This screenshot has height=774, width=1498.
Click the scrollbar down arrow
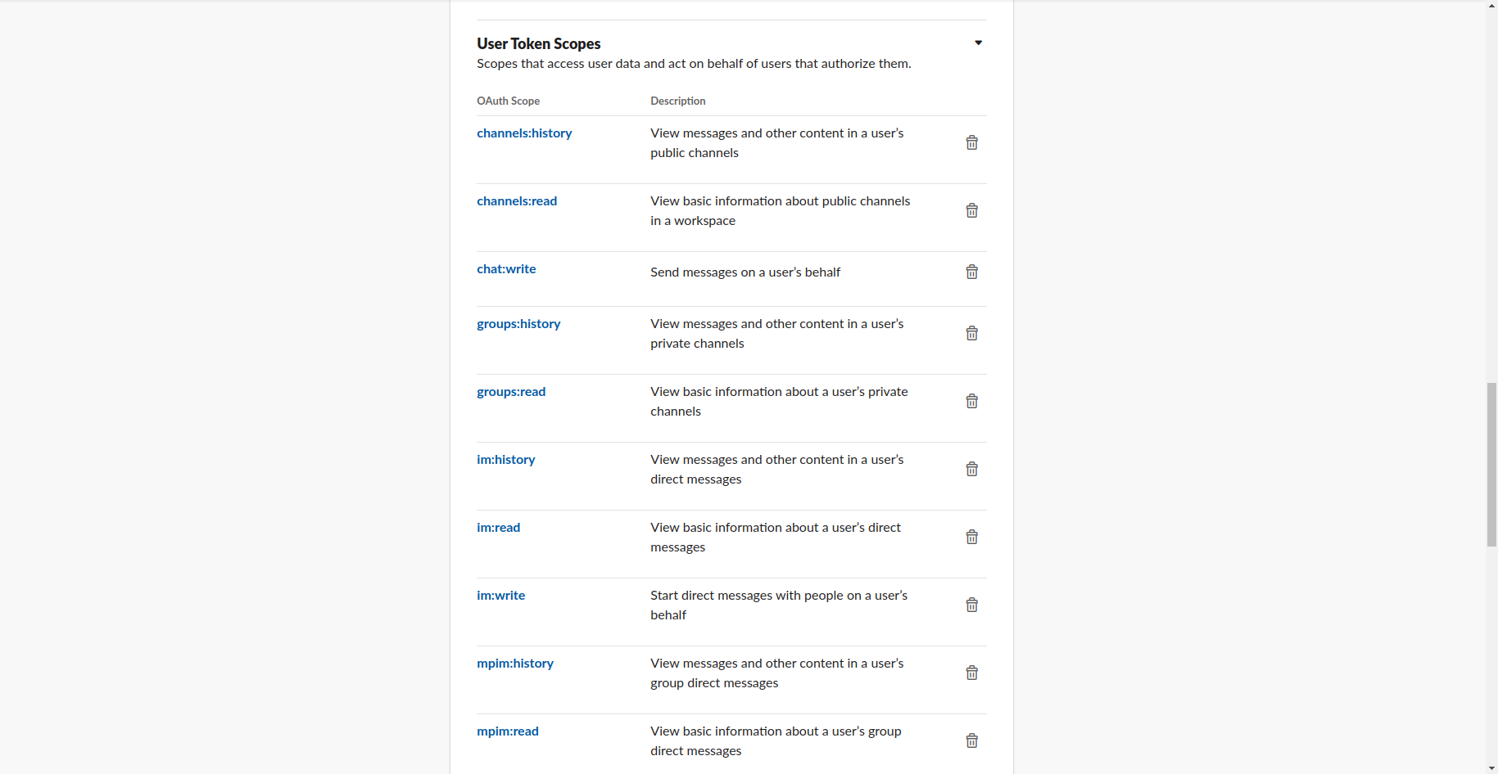[1491, 768]
